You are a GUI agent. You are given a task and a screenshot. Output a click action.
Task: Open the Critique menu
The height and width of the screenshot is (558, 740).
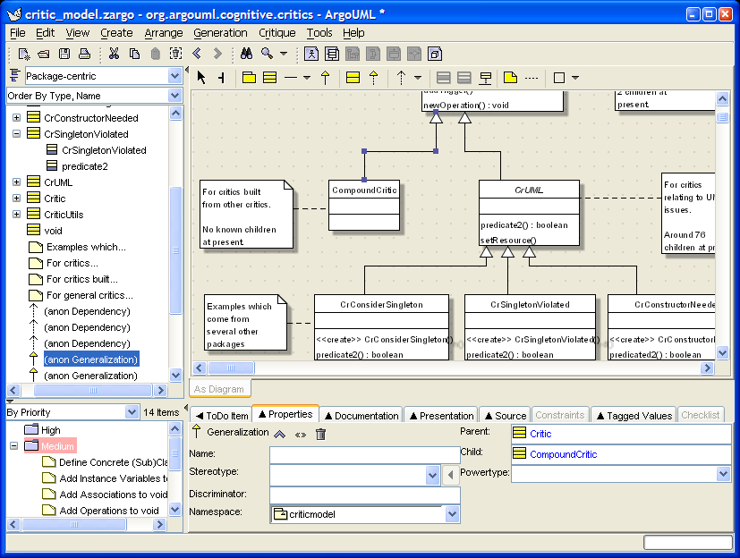(277, 33)
